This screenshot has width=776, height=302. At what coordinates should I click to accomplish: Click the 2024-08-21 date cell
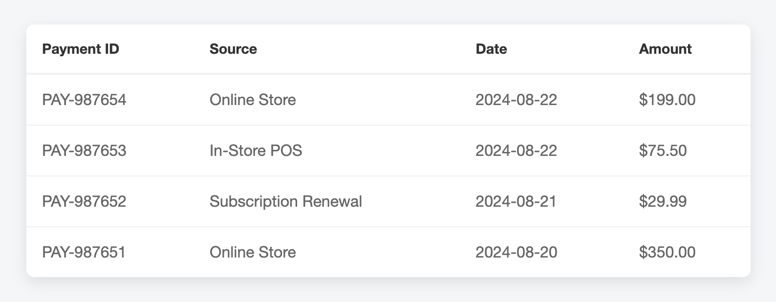point(516,201)
